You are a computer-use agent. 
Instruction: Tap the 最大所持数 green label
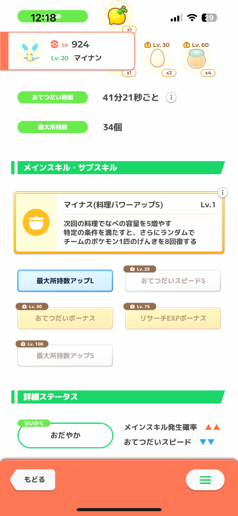[53, 127]
